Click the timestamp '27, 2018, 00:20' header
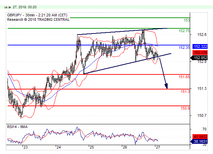Screen dimensions: 213x154 point(25,7)
